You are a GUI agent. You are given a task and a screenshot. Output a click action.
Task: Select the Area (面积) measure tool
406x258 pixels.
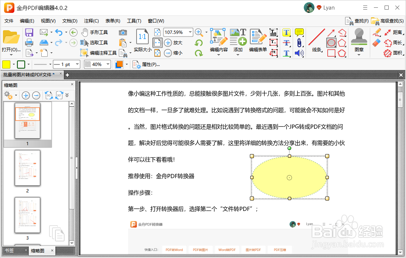pos(394,53)
